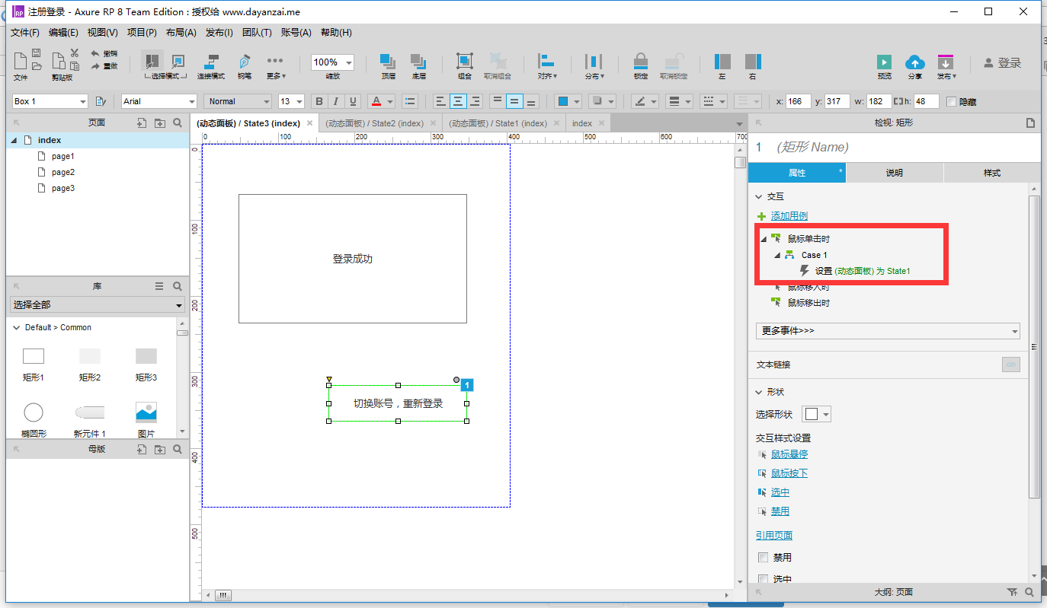Click the login (登录) button
1047x608 pixels.
pyautogui.click(x=1002, y=63)
